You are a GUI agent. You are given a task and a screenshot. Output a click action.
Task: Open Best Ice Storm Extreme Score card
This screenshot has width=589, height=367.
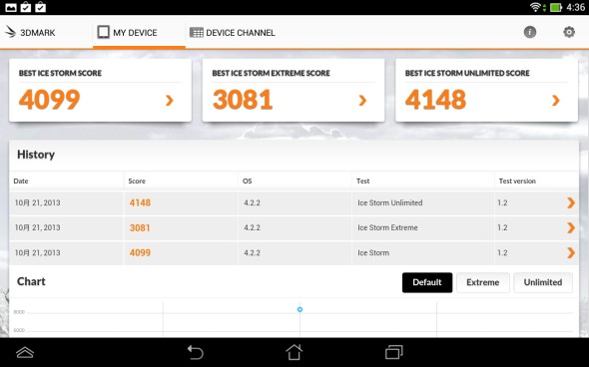[x=294, y=90]
